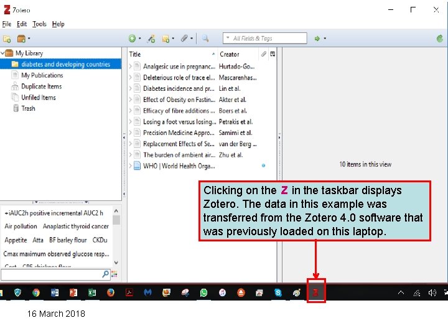Viewport: 448px width, 336px height.
Task: Open the File menu
Action: click(7, 24)
